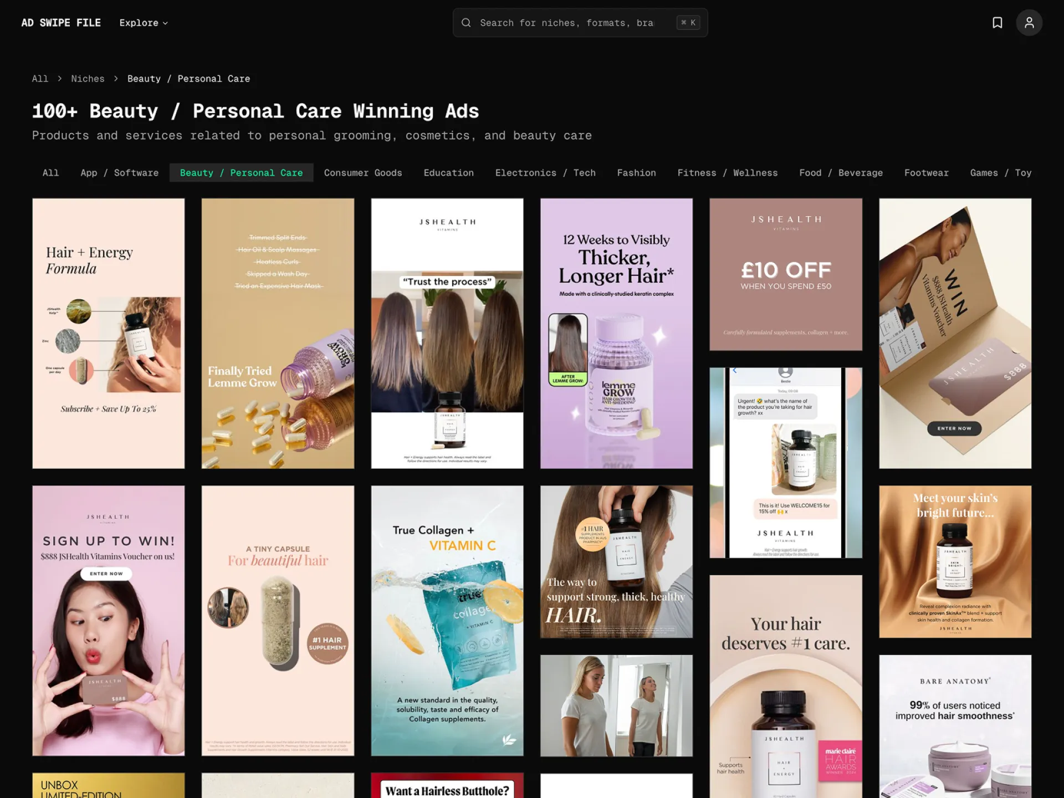The height and width of the screenshot is (798, 1064).
Task: Select the Footwear tab
Action: click(x=926, y=173)
